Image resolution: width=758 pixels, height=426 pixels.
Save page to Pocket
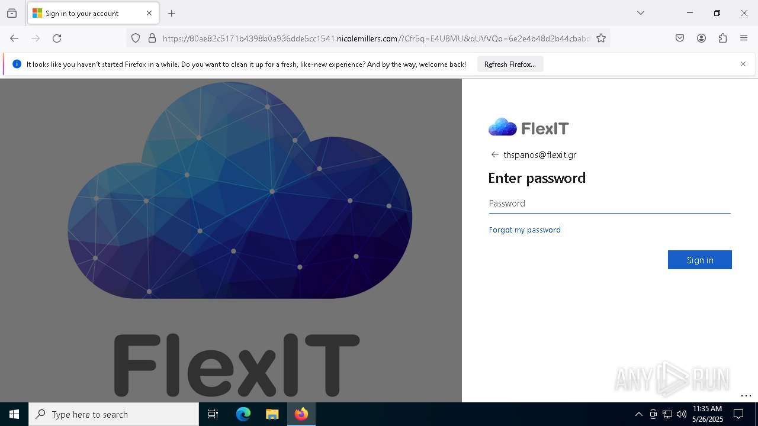tap(680, 38)
